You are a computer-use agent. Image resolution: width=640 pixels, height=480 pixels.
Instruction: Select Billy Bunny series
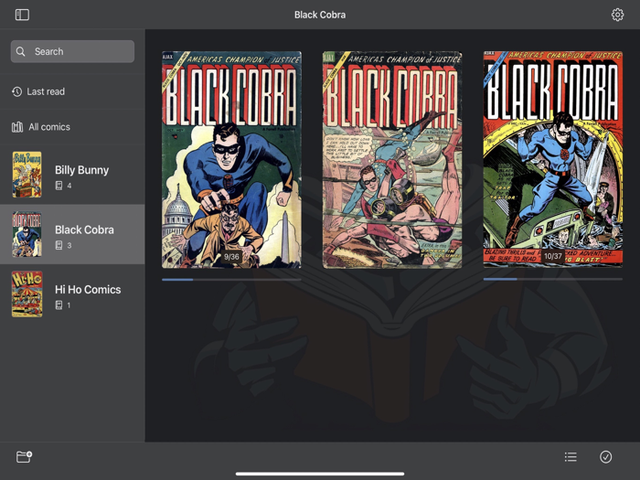pos(72,175)
